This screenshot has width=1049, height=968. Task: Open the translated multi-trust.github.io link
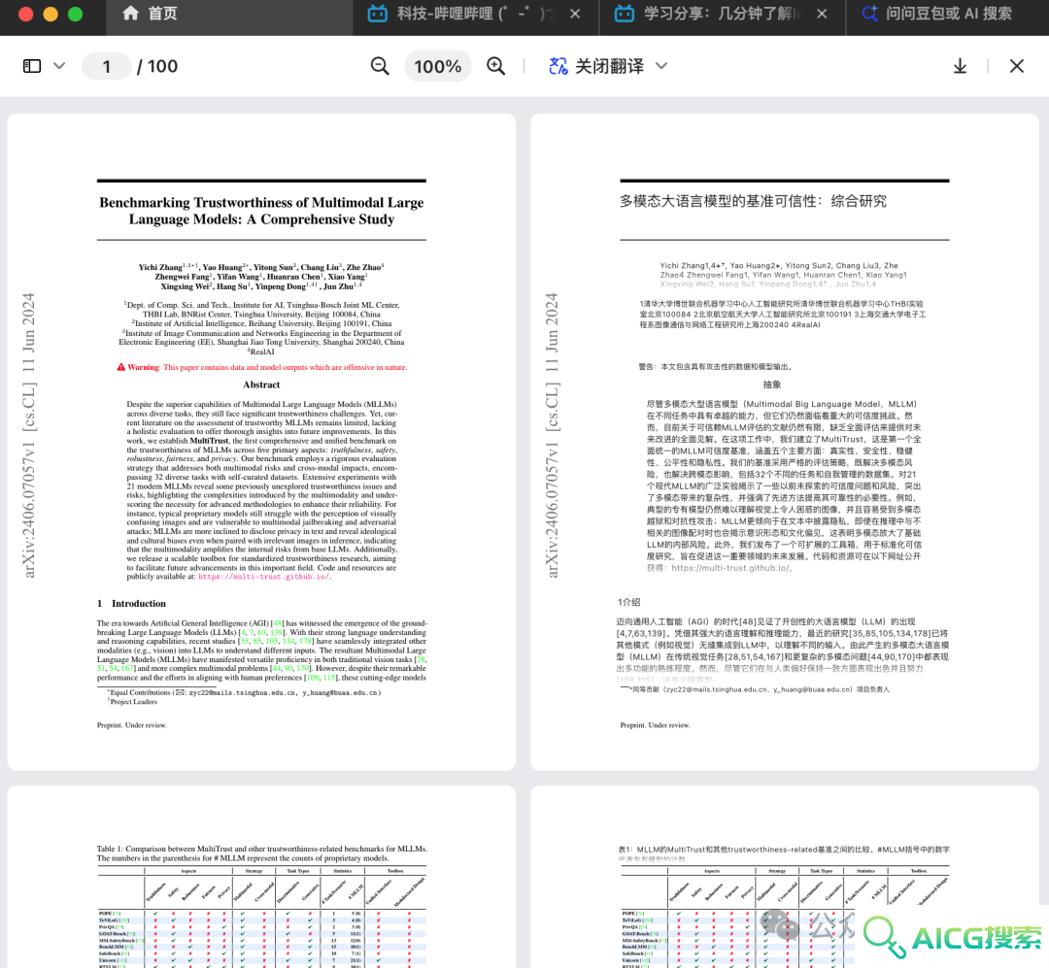(731, 568)
